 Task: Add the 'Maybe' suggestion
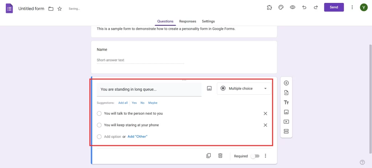(x=153, y=103)
